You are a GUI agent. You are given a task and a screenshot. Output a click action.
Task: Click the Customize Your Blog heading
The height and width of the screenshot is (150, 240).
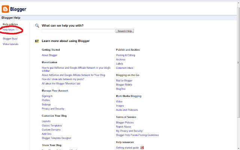(54, 116)
